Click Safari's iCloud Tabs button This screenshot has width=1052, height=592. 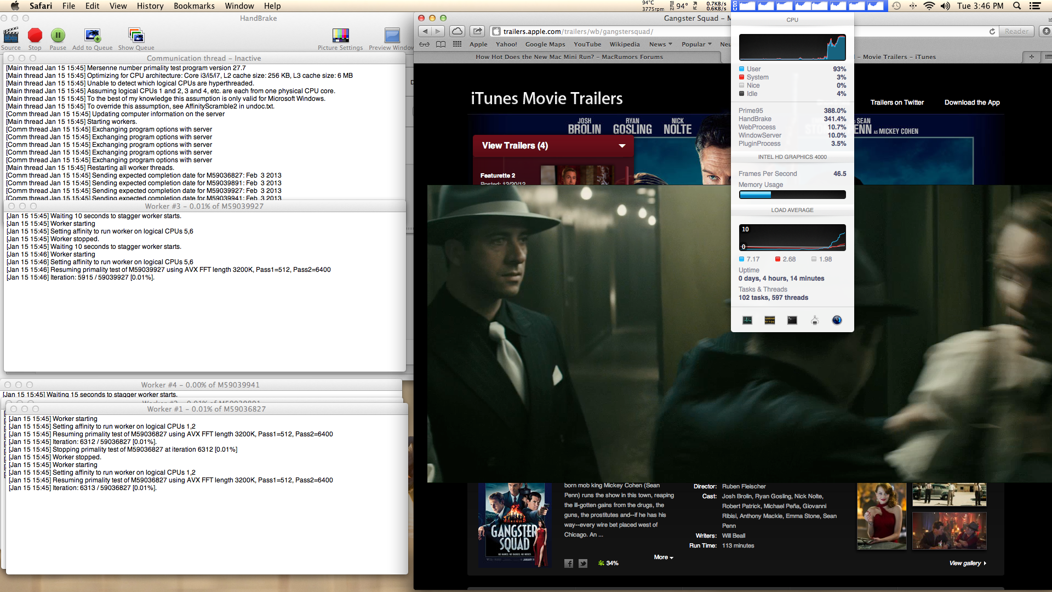coord(458,31)
